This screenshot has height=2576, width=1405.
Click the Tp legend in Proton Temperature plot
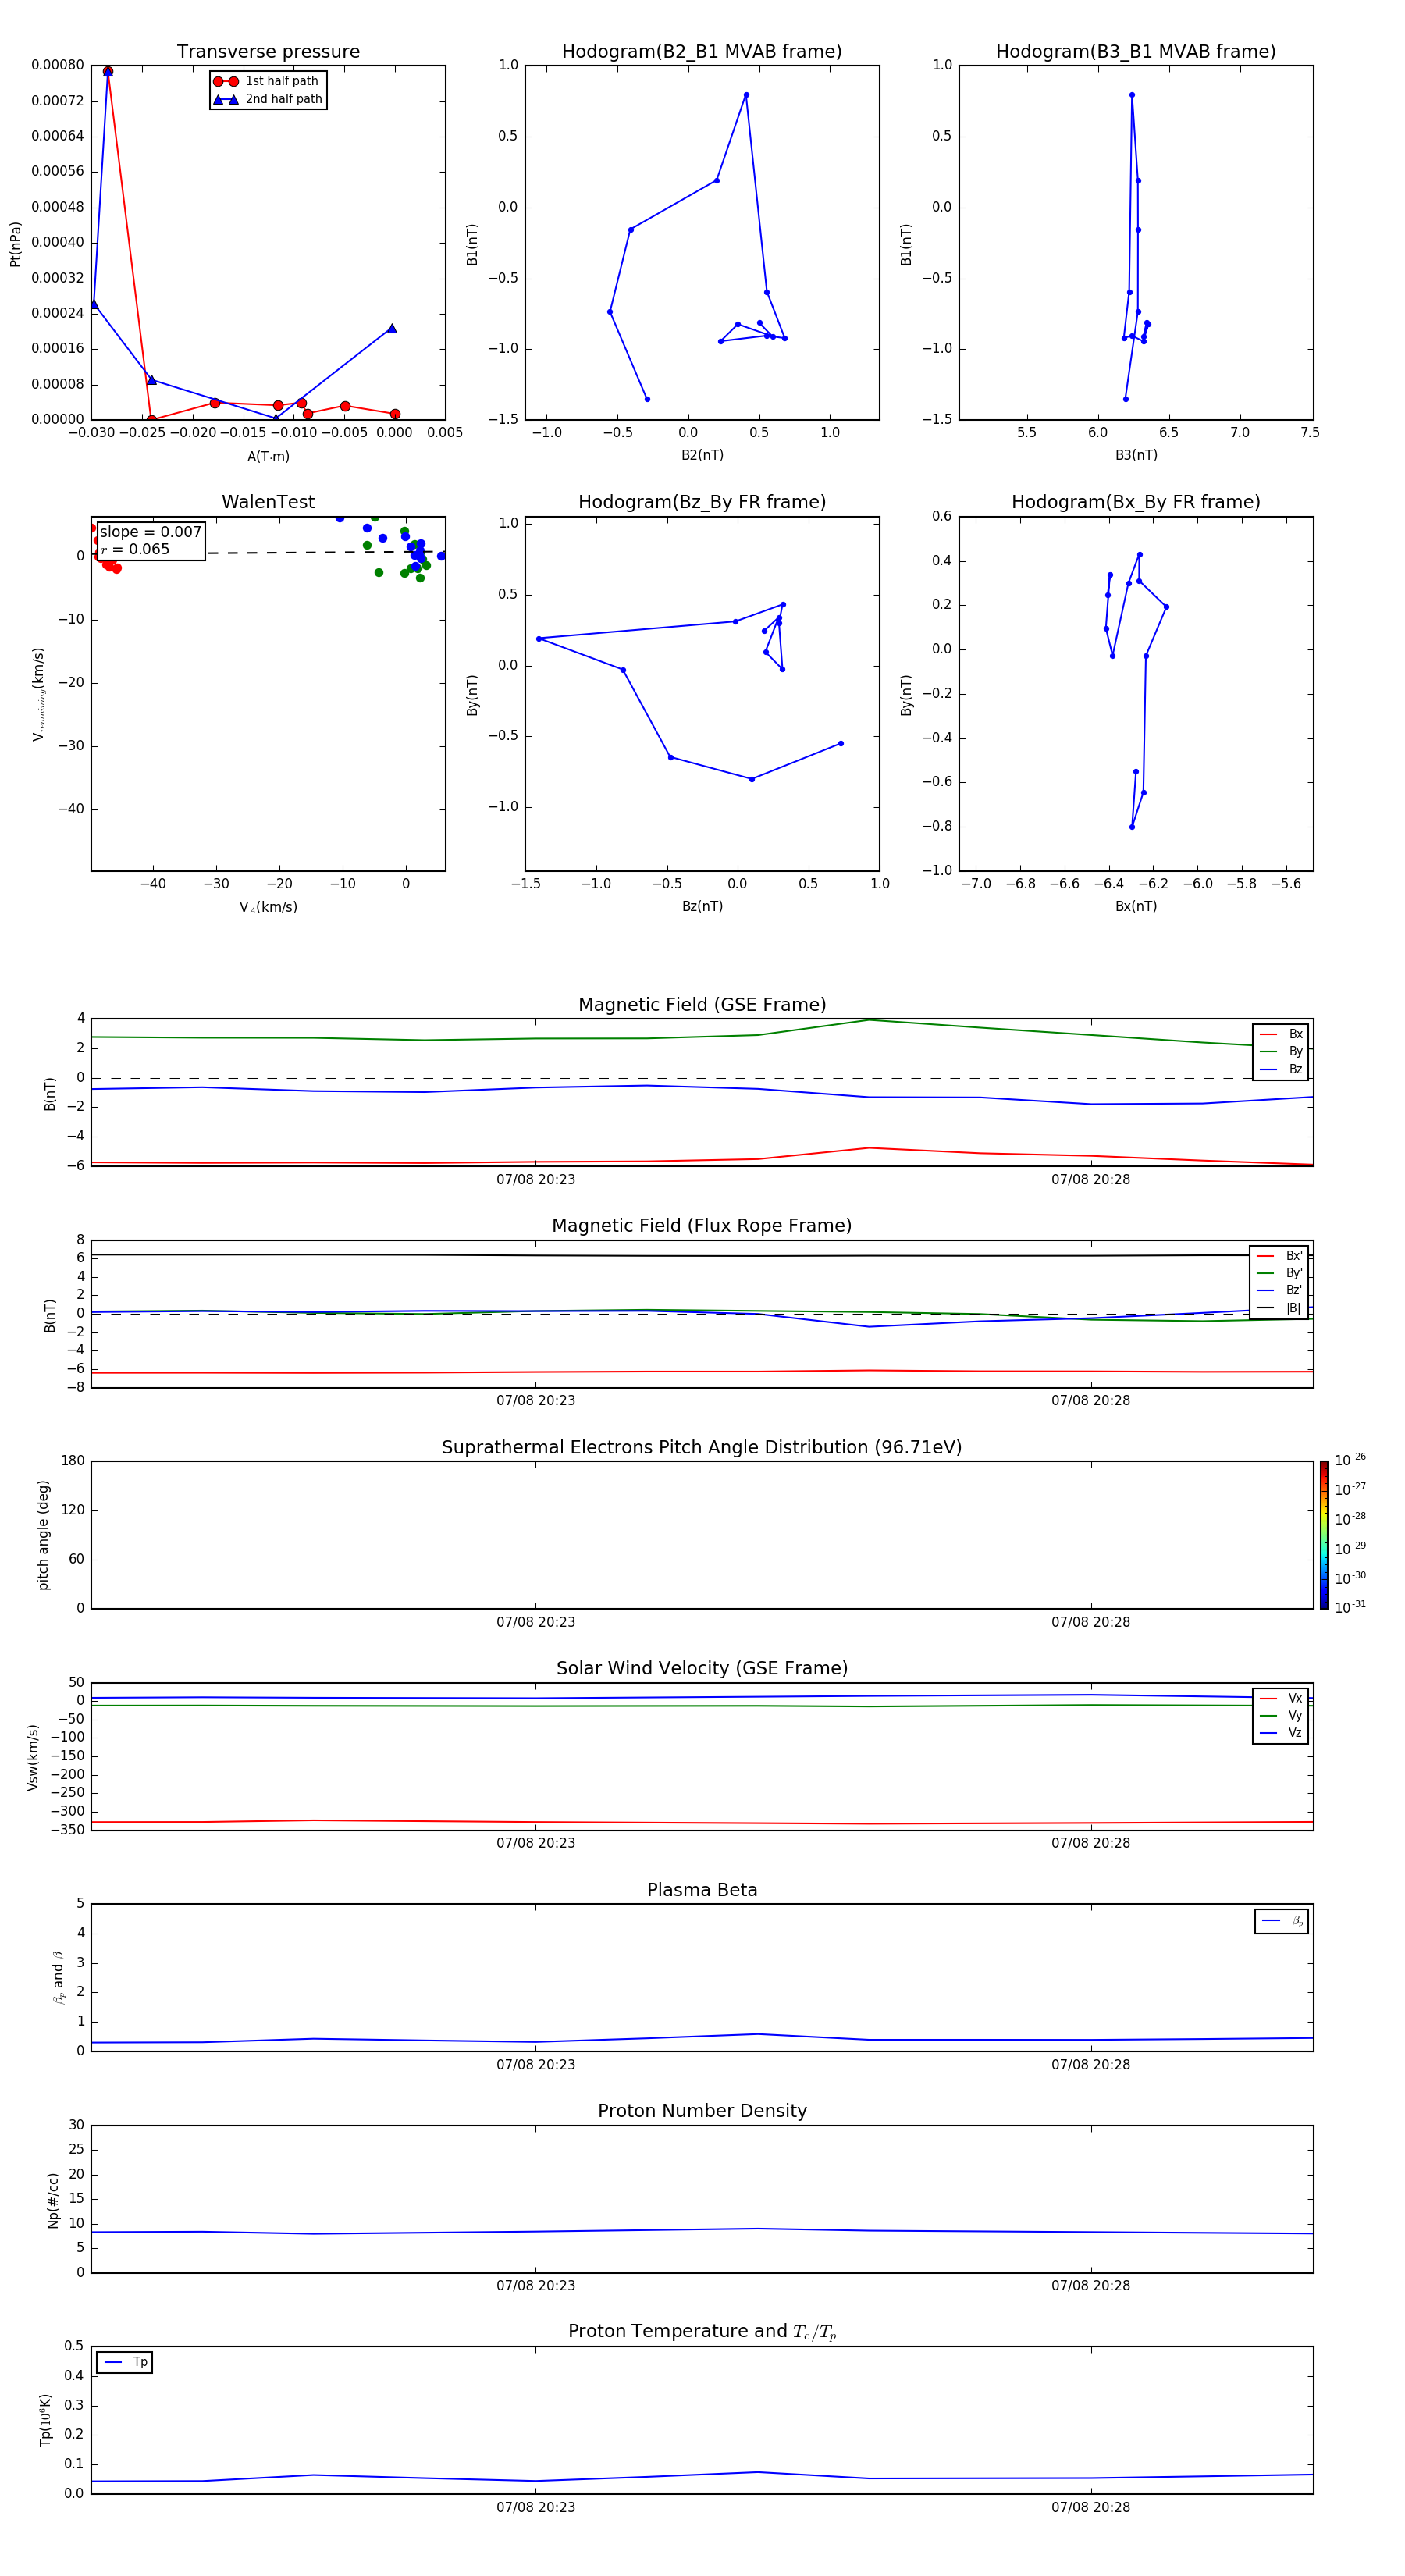click(x=124, y=2362)
